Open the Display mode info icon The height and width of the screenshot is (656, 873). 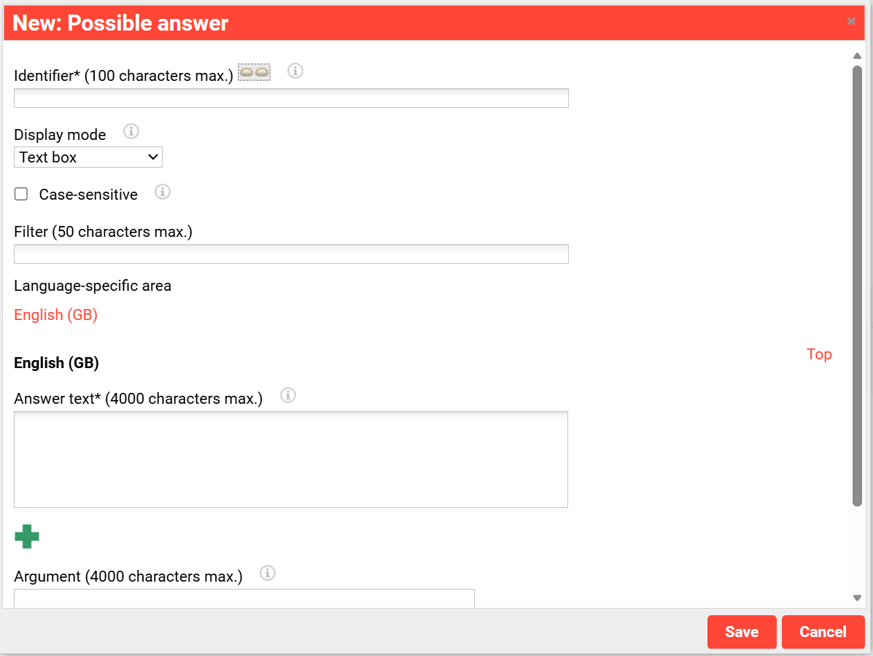(131, 131)
